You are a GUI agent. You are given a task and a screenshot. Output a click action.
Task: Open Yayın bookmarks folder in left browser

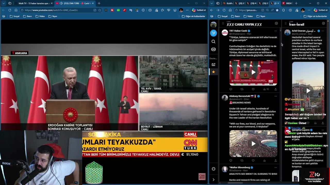coord(53,16)
